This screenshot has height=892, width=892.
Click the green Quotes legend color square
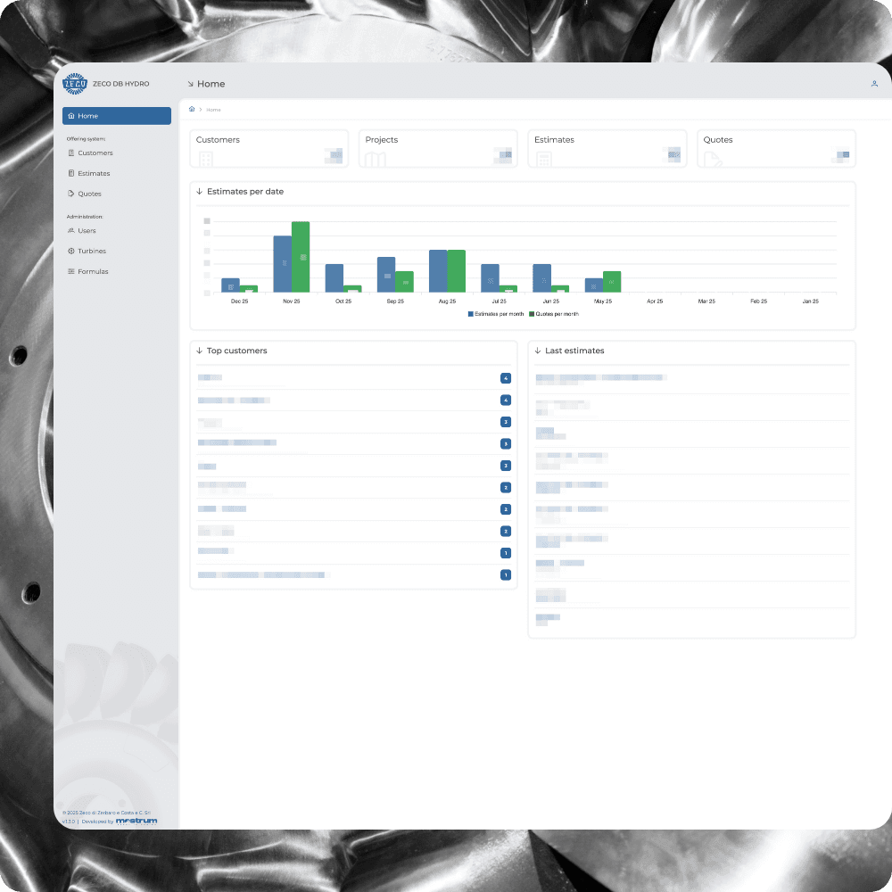pyautogui.click(x=530, y=314)
